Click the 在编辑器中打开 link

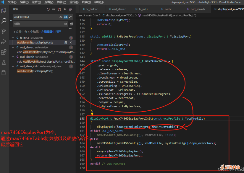[51, 32]
